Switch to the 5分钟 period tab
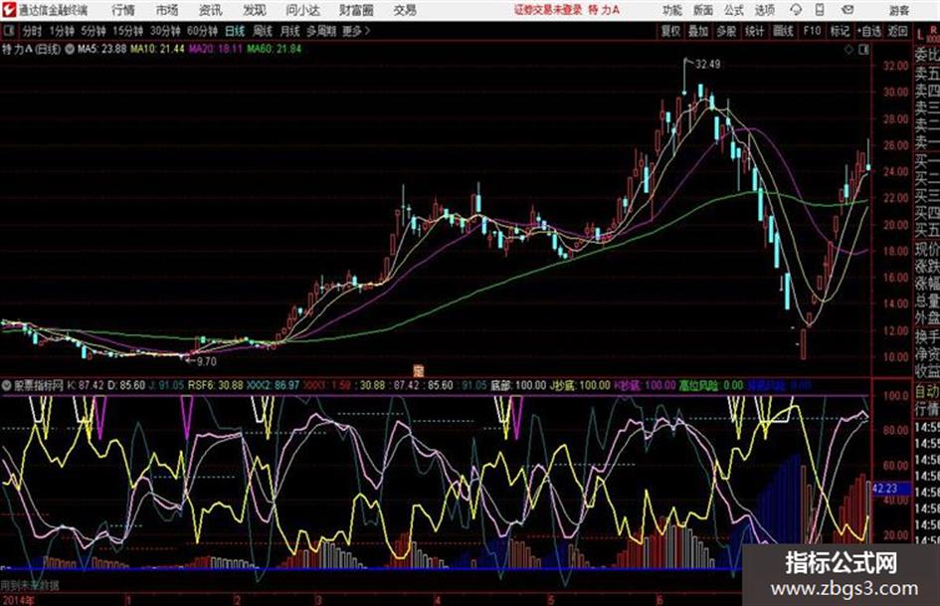The height and width of the screenshot is (606, 940). (93, 31)
